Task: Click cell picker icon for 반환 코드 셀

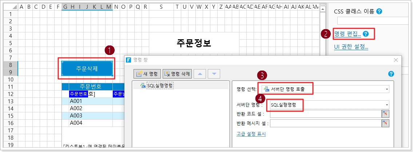Action: coord(385,114)
